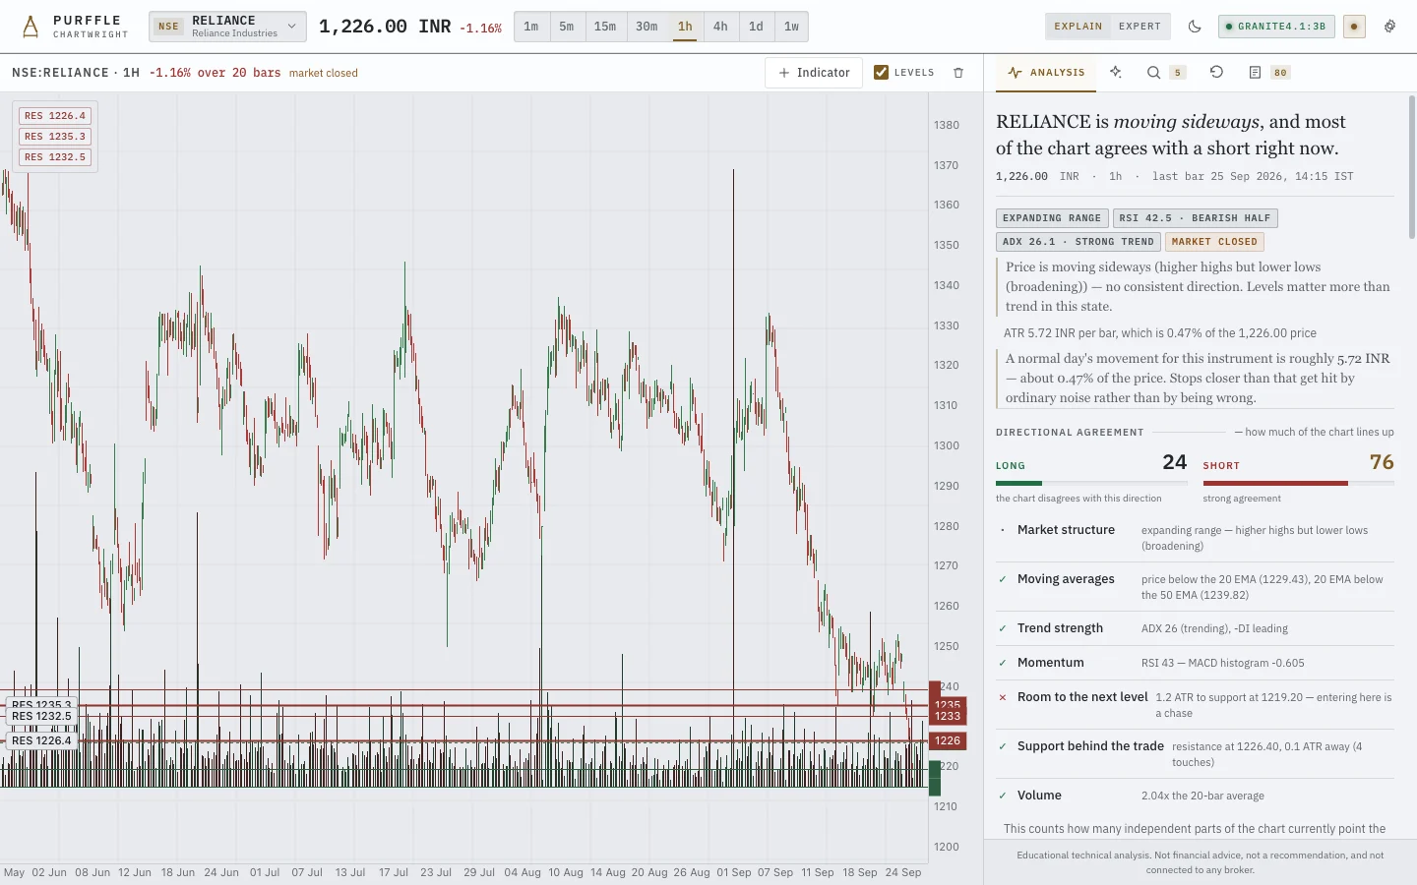The image size is (1417, 885).
Task: Click the RSI 42.5 Bearish Half tag
Action: tap(1195, 218)
